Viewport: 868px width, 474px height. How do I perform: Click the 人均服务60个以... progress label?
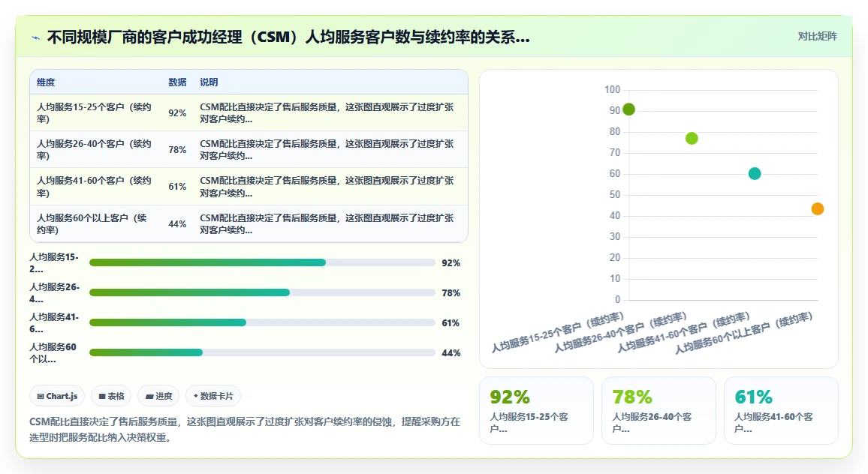[53, 352]
